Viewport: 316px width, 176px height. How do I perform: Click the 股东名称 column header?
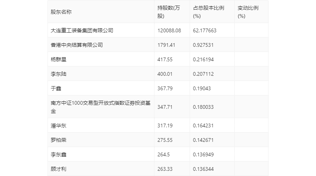click(61, 12)
